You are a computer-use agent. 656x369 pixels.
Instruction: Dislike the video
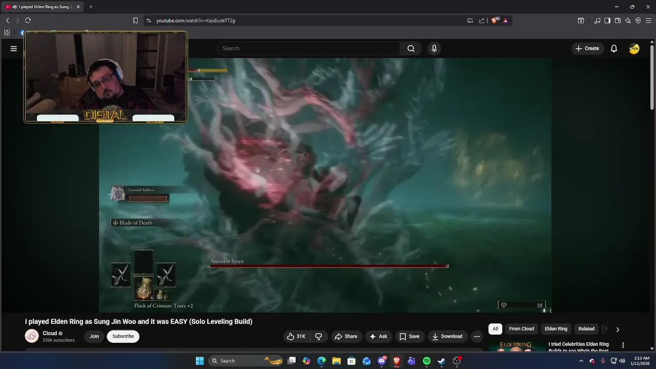click(x=318, y=336)
